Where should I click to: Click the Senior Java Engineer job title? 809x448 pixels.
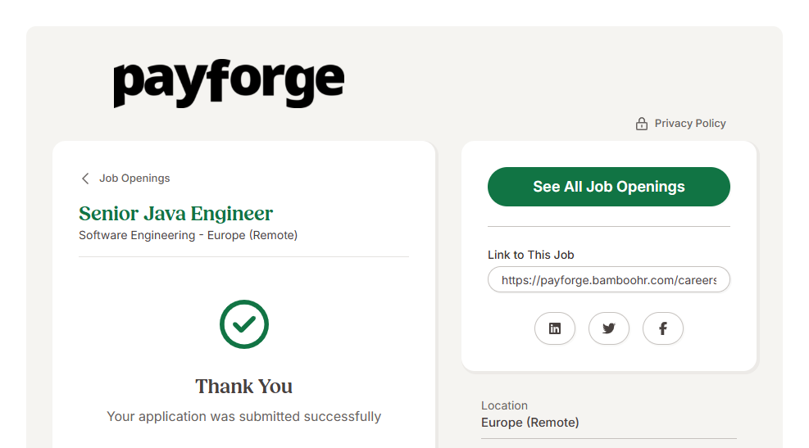(175, 214)
